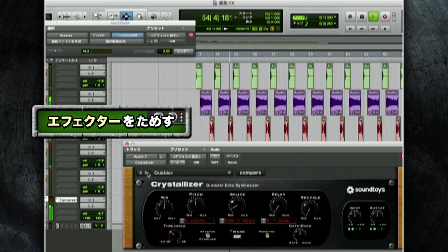Flip the Reverse/Forward switch

click(208, 235)
